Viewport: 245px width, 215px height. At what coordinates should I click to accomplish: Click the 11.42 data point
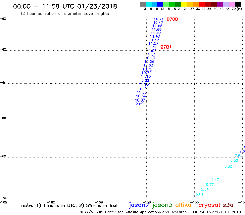[154, 40]
